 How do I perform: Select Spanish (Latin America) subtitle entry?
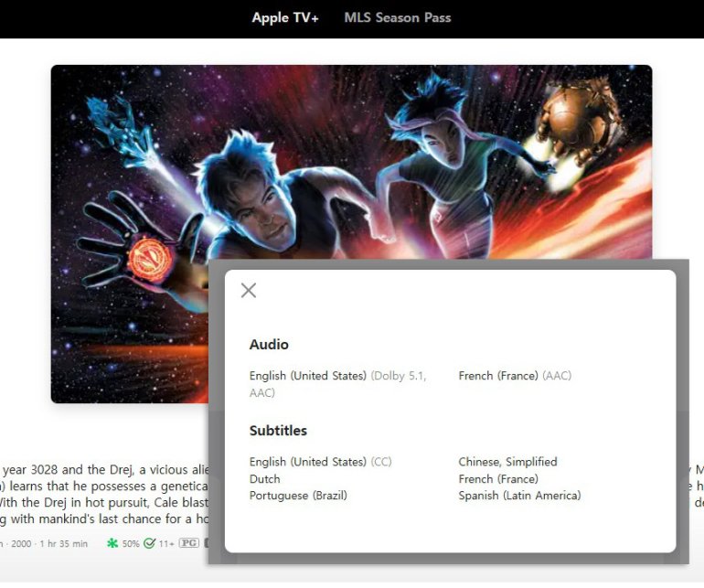pos(519,496)
